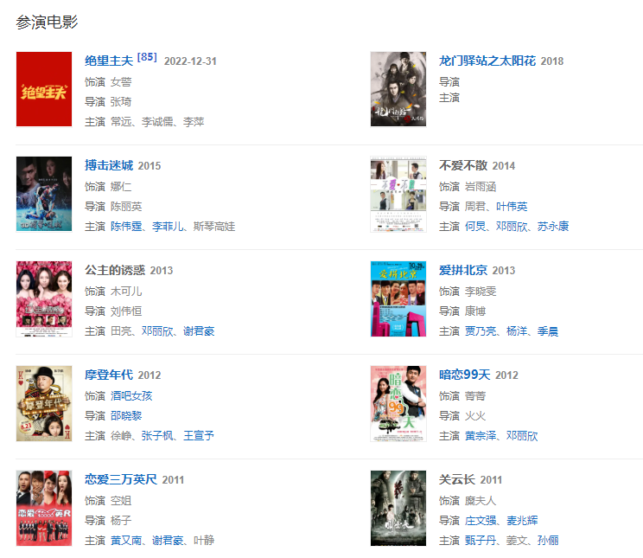Open the 恋爱三万英尺 poster thumbnail
The width and height of the screenshot is (643, 558).
(x=44, y=508)
